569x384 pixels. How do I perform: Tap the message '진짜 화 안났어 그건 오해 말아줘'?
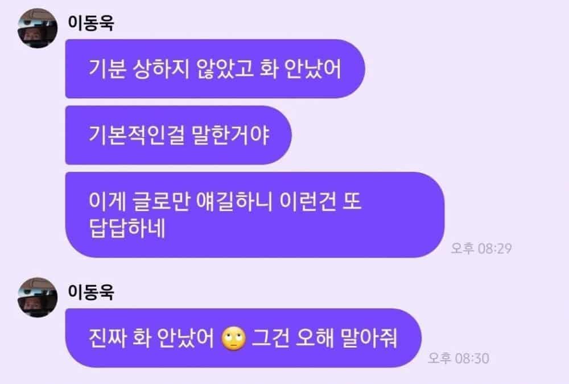(x=243, y=338)
